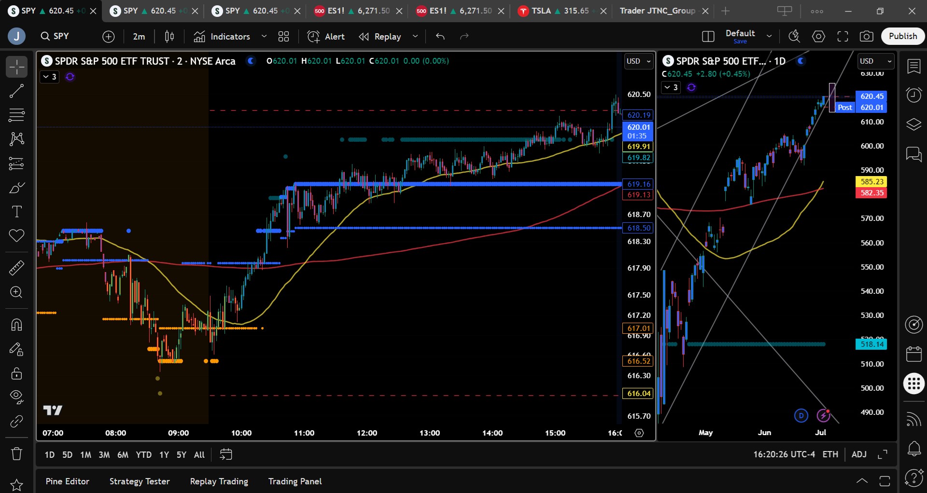Change the 2m chart interval
The width and height of the screenshot is (927, 493).
tap(139, 36)
